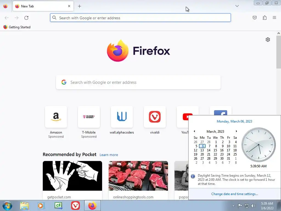
Task: Click the analog clock face
Action: 258,145
